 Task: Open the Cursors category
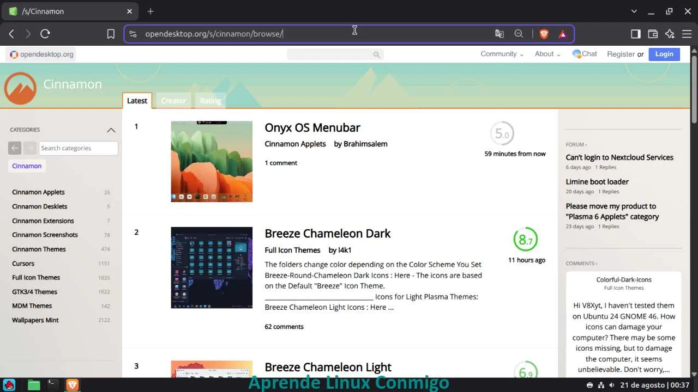click(x=23, y=264)
